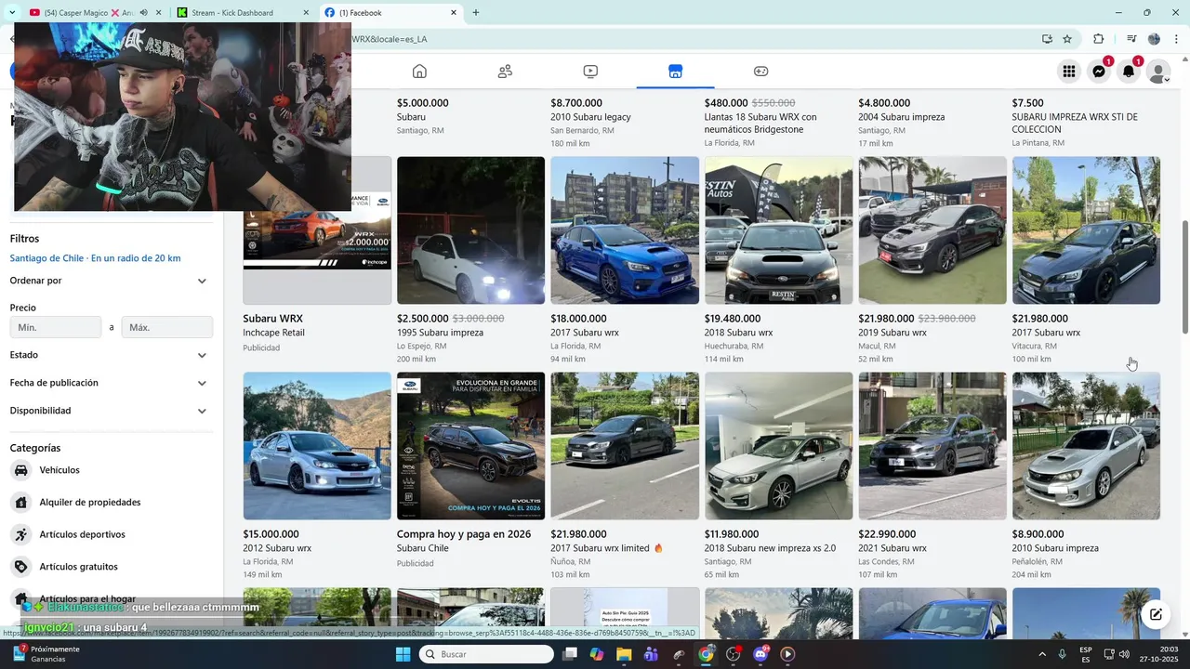Open the Video (Watch) icon

coord(590,72)
